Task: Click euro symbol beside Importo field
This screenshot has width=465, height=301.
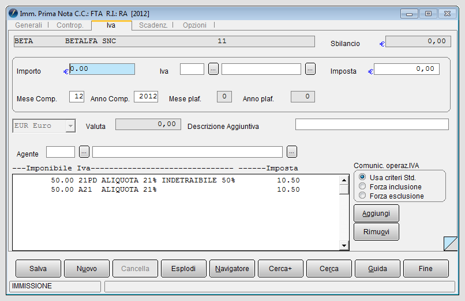Action: pyautogui.click(x=66, y=71)
